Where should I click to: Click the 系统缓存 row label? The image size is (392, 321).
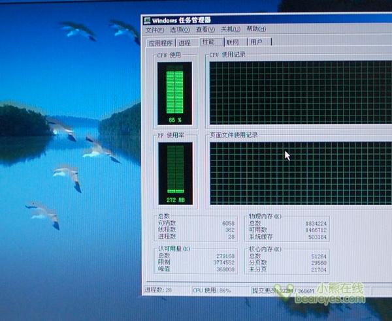point(261,237)
